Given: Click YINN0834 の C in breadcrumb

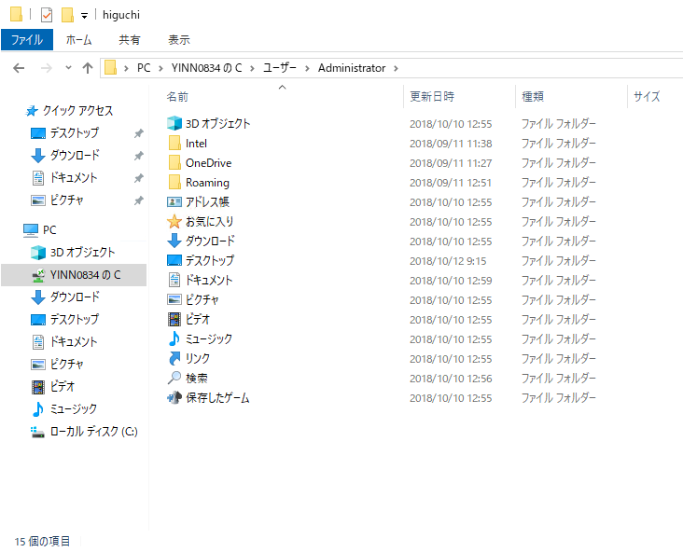Looking at the screenshot, I should pos(206,68).
